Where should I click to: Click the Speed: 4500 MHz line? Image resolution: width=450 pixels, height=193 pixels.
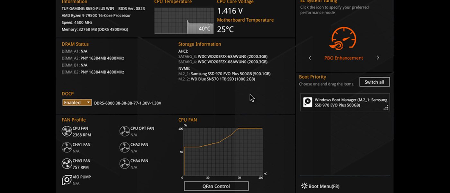[77, 23]
